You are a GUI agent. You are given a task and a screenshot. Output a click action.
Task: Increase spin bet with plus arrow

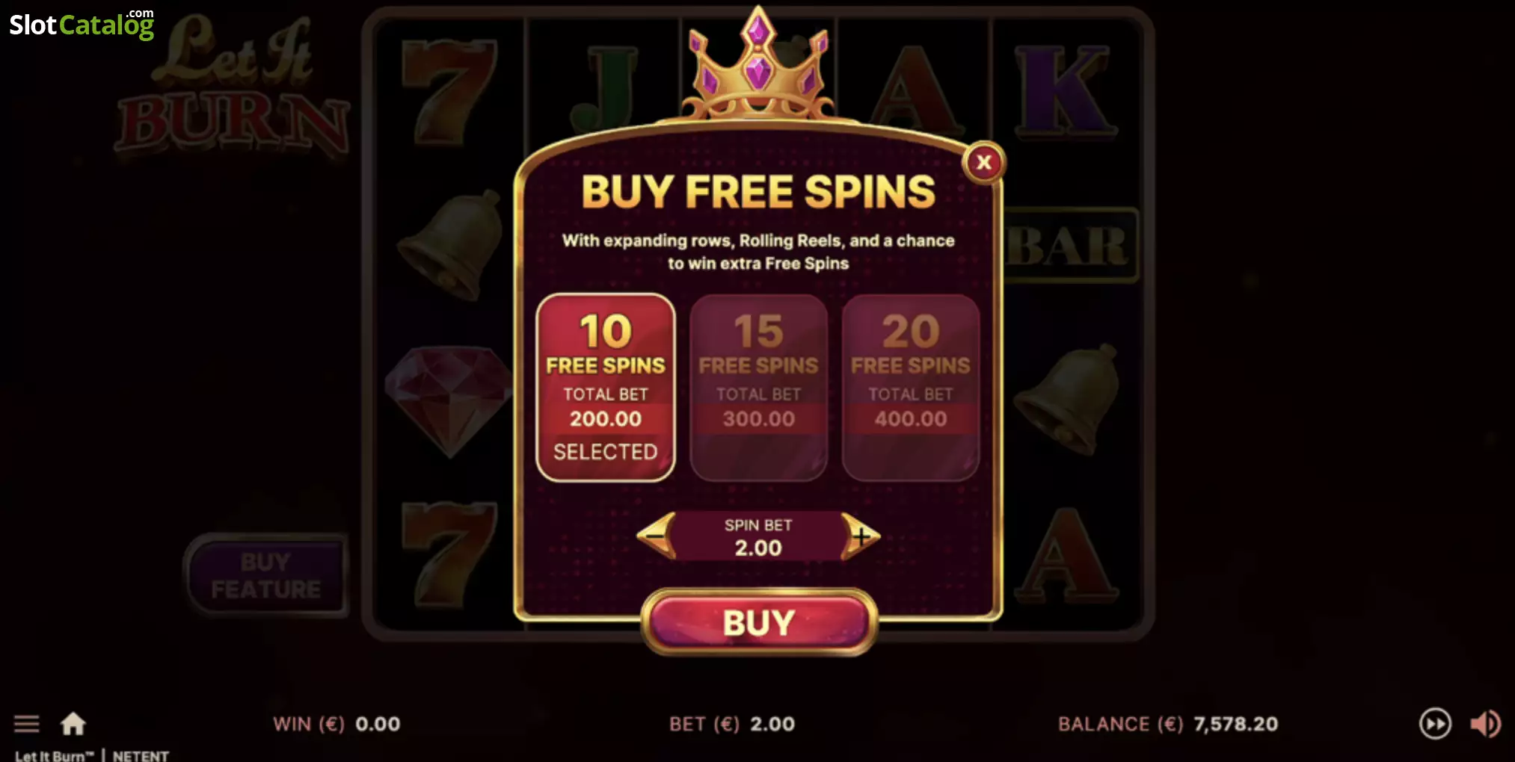click(861, 536)
